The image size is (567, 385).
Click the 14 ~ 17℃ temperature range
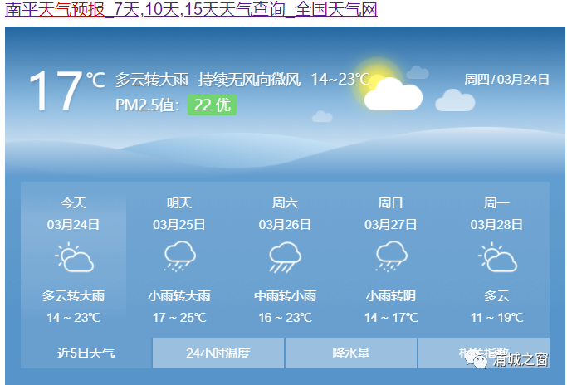click(x=391, y=318)
